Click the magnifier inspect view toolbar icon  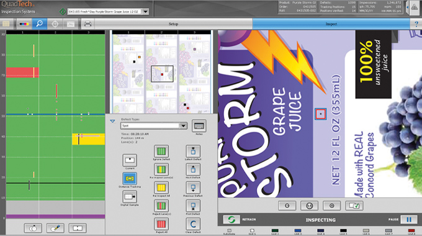coord(40,24)
